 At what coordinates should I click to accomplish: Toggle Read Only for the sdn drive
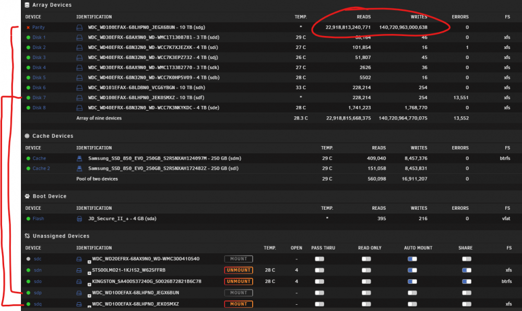click(x=366, y=270)
